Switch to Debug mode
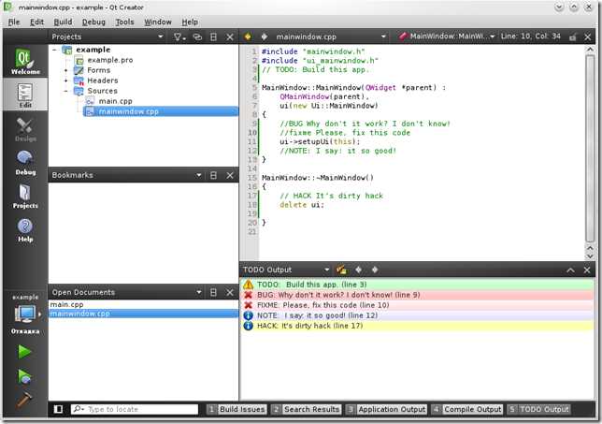Viewport: 602px width, 424px height. pos(25,162)
